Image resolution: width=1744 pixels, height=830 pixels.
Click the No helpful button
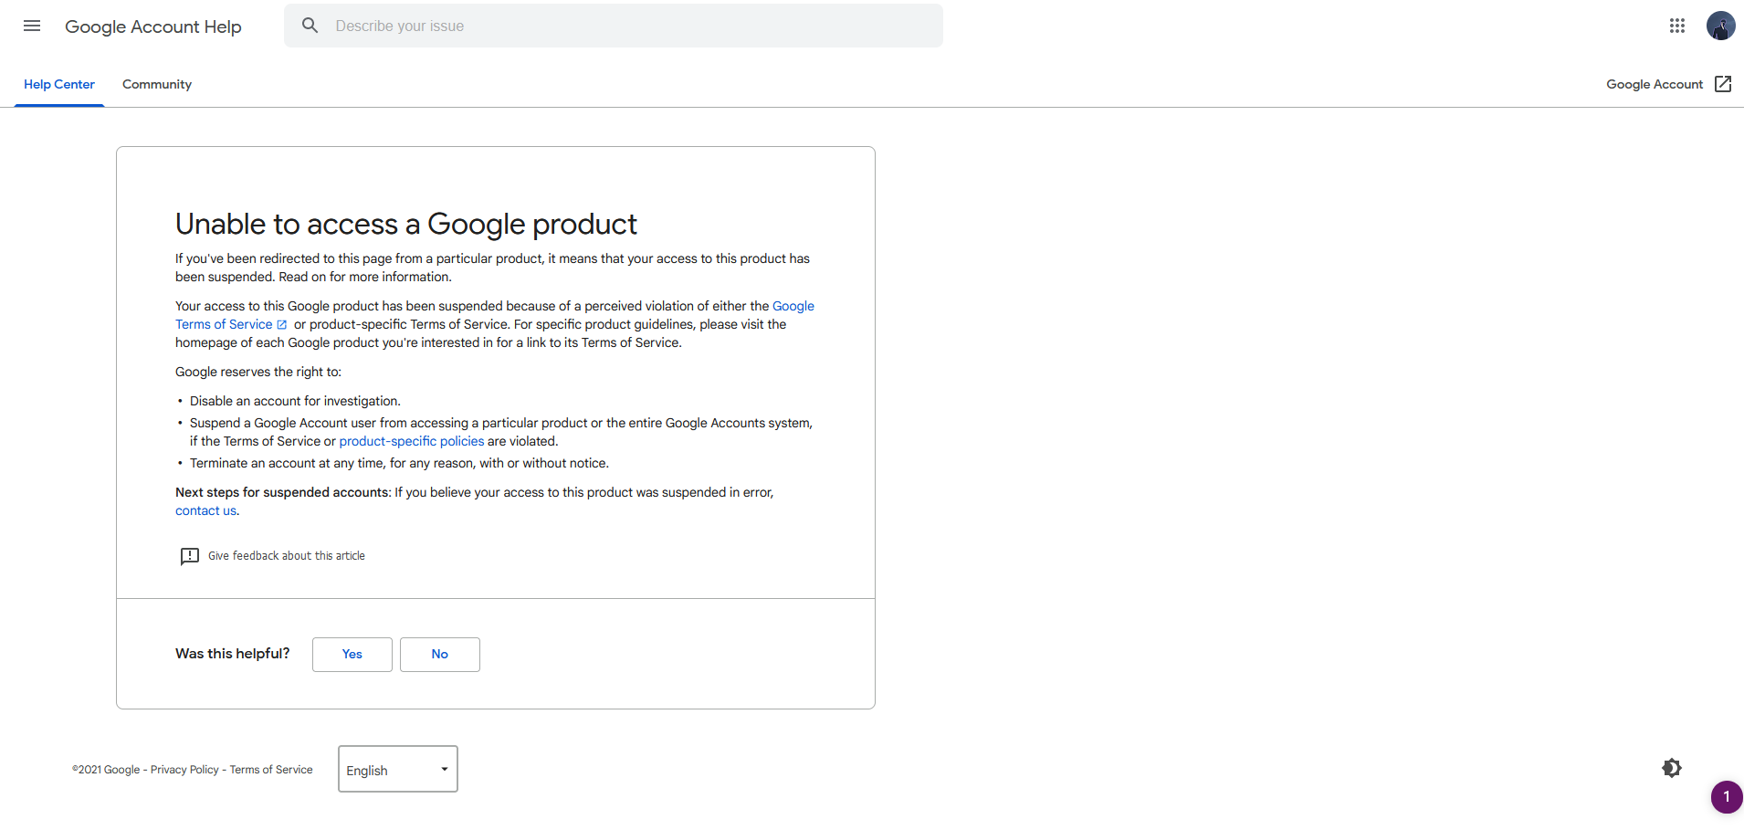point(440,655)
